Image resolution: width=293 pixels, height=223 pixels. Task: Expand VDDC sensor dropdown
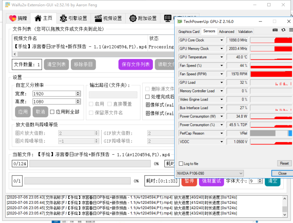pos(221,142)
